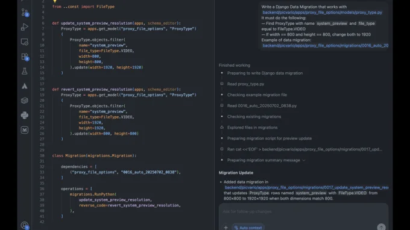This screenshot has width=410, height=230.
Task: Open the Extensions view with badge
Action: [x=25, y=57]
